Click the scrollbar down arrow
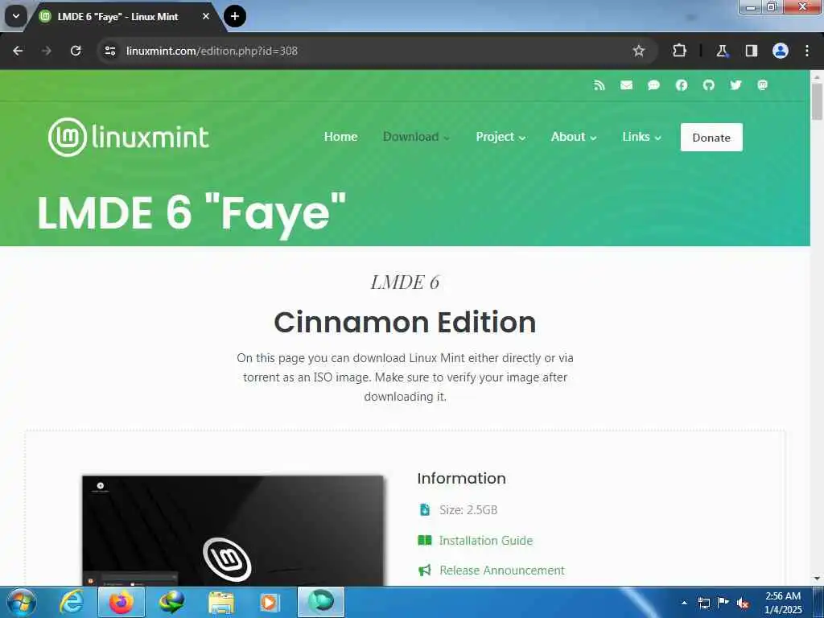824x618 pixels. [817, 579]
